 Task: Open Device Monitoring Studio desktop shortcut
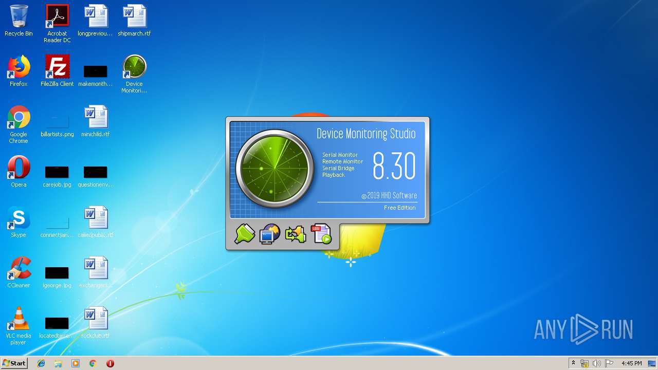pos(134,74)
